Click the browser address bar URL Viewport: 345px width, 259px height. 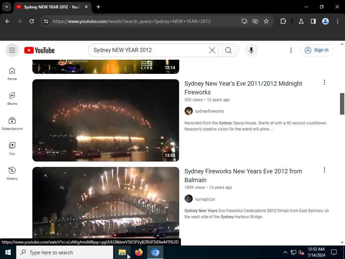coord(132,21)
